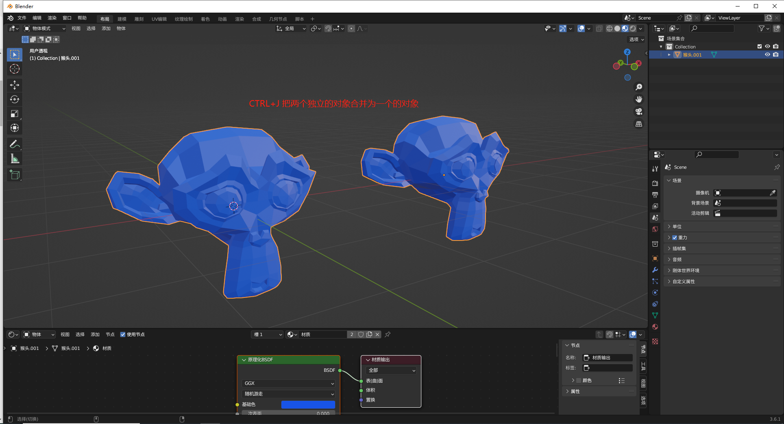Open the 文件 (File) menu
Image resolution: width=784 pixels, height=424 pixels.
point(22,18)
